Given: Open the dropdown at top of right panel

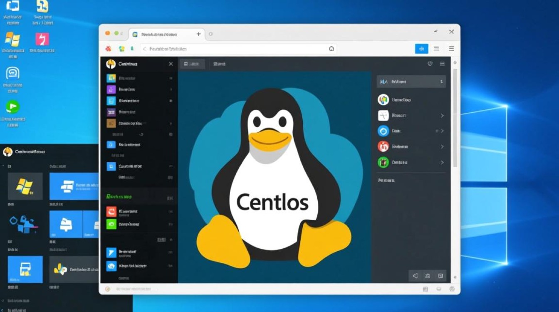Looking at the screenshot, I should 411,82.
